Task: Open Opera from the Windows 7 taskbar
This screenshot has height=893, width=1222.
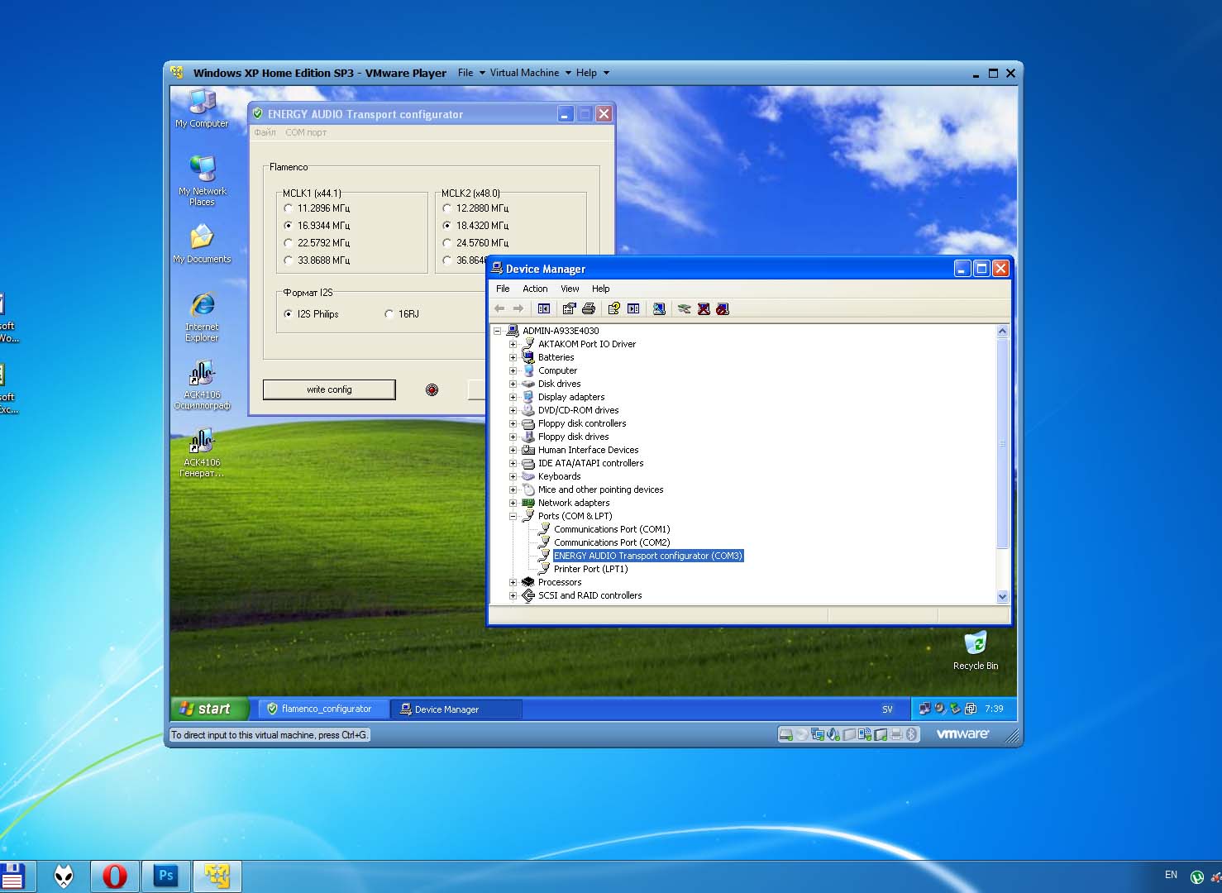Action: (x=115, y=876)
